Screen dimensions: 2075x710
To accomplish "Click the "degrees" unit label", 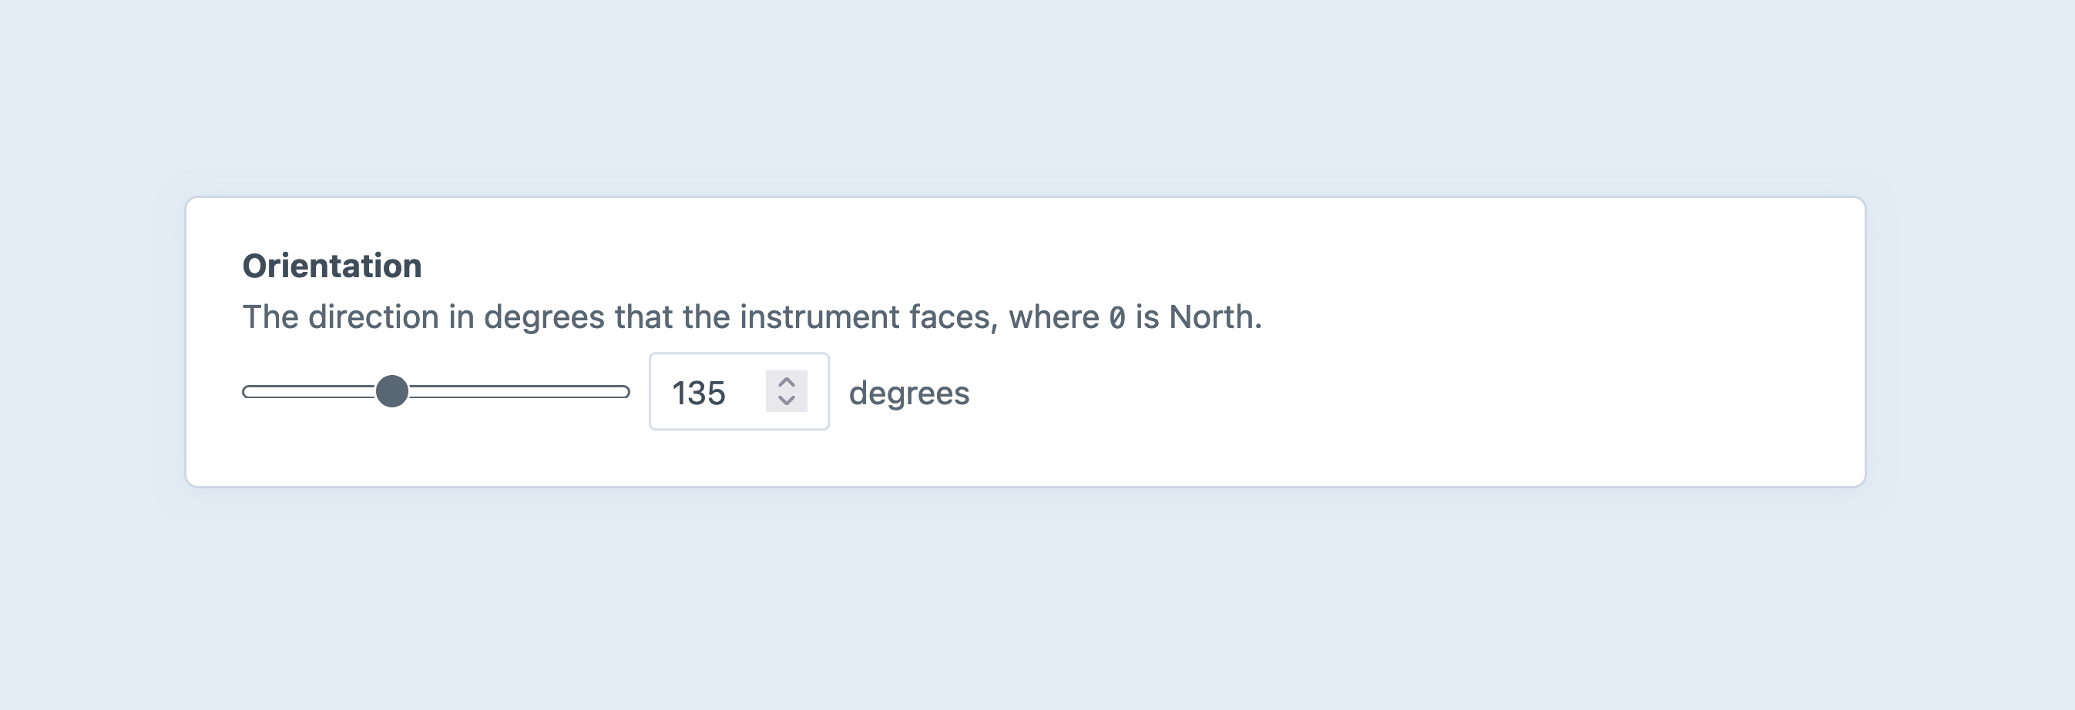I will point(908,394).
